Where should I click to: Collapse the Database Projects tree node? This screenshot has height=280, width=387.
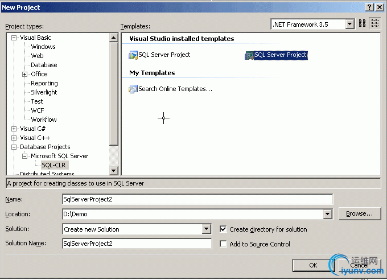pyautogui.click(x=14, y=147)
